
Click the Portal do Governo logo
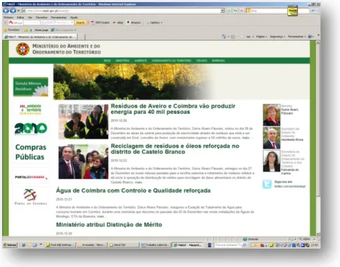[x=31, y=197]
